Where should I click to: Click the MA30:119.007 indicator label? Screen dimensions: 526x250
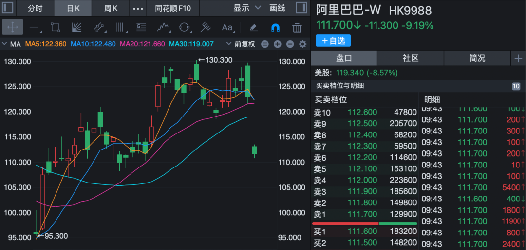(x=191, y=44)
